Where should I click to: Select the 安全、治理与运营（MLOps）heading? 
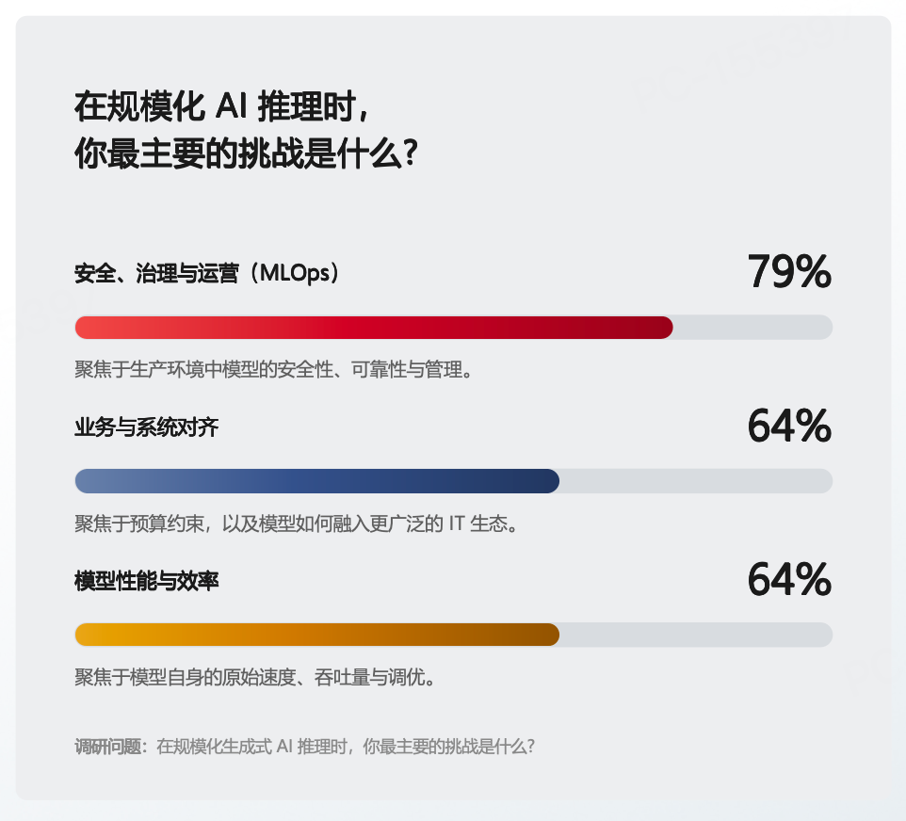[208, 273]
